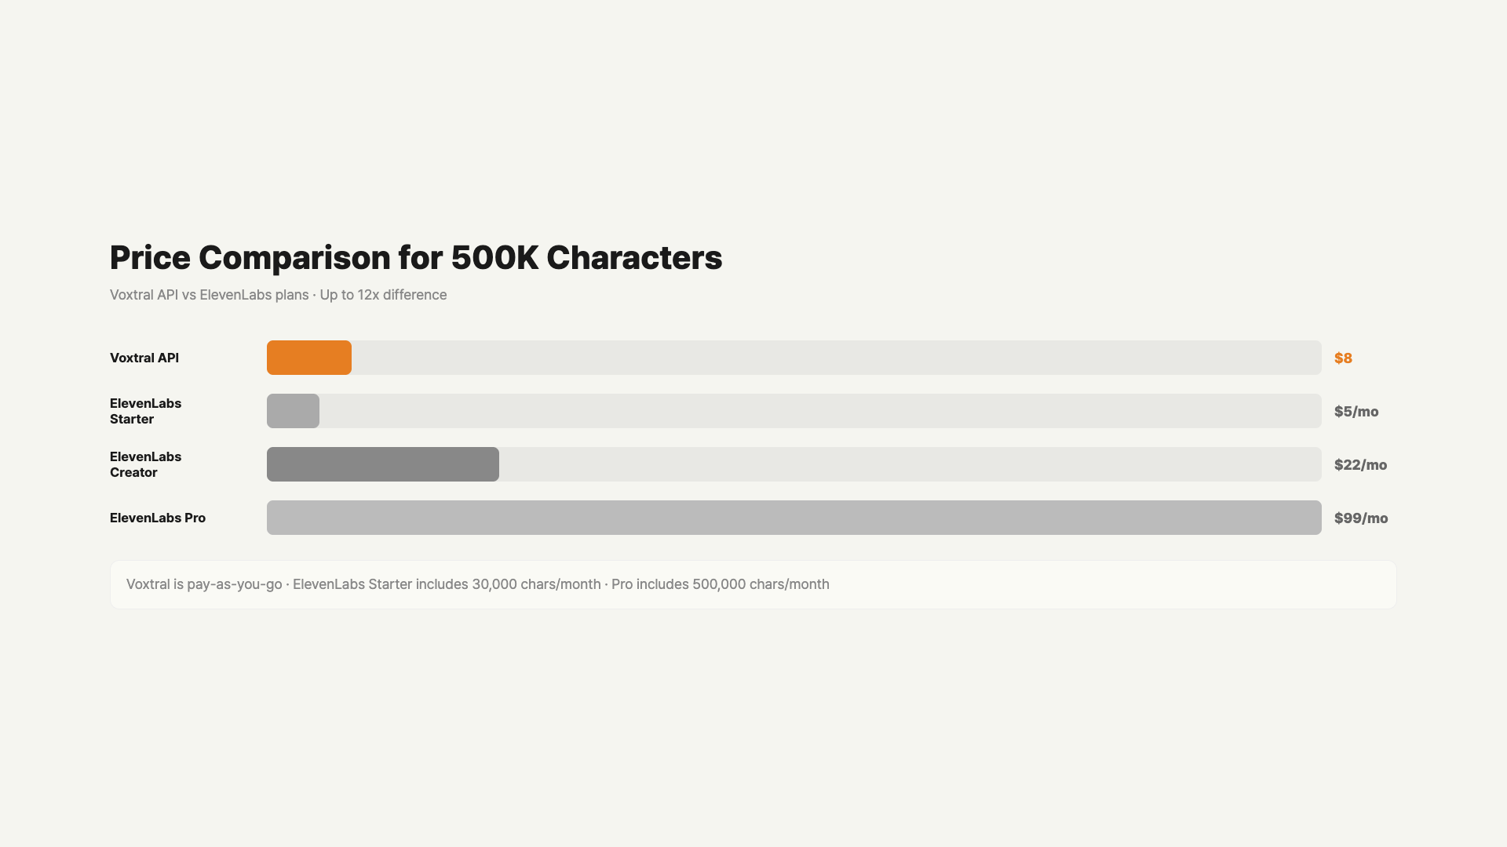The image size is (1507, 847).
Task: Select "Pro includes 500,000 chars/month" in the footnote
Action: tap(720, 584)
